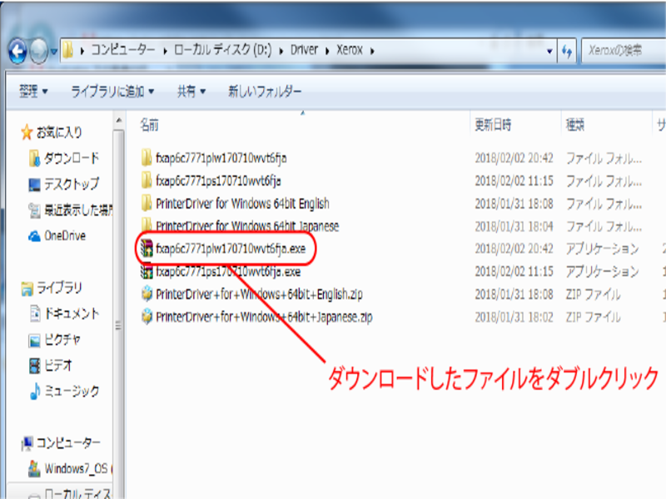Click 最近表示した場所 icon in sidebar
This screenshot has width=666, height=499.
tap(34, 210)
